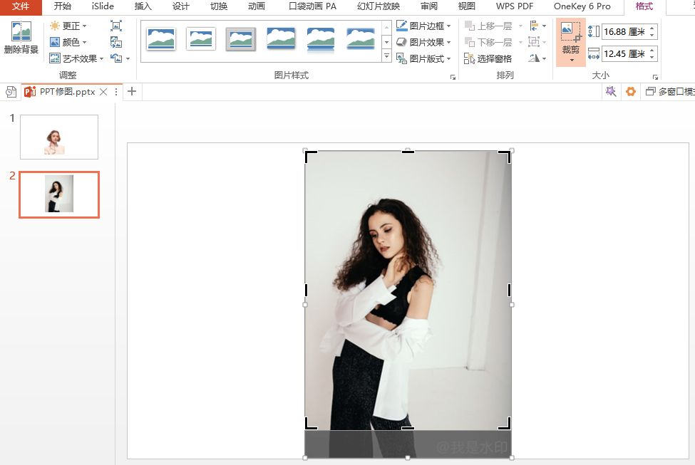Switch to the Transitions (切换) tab
The width and height of the screenshot is (695, 465).
(219, 6)
